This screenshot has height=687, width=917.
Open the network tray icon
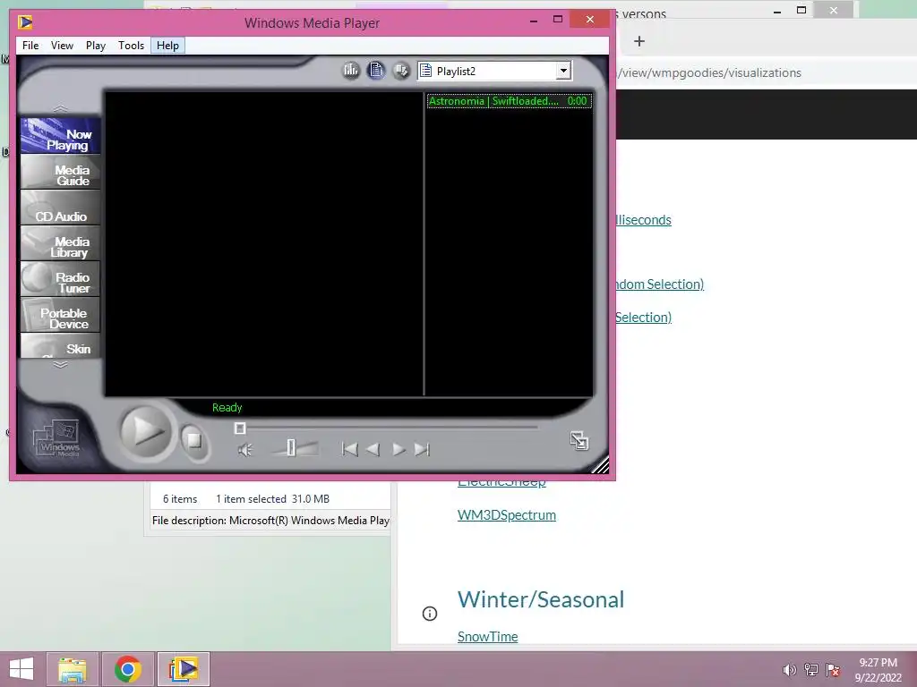(x=811, y=670)
